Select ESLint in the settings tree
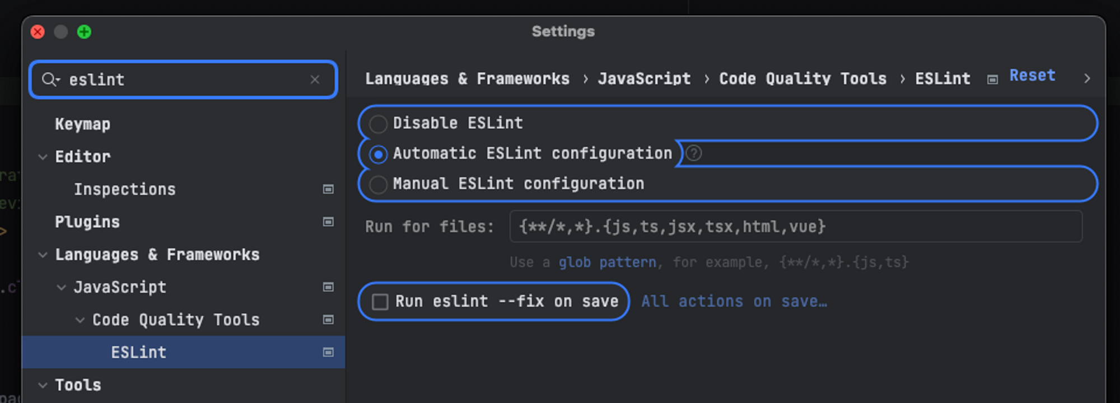 (x=138, y=352)
